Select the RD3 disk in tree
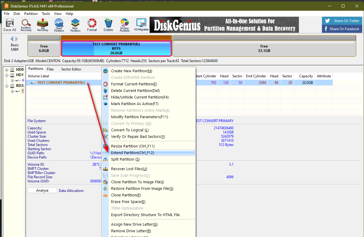The image size is (364, 237). point(17,86)
